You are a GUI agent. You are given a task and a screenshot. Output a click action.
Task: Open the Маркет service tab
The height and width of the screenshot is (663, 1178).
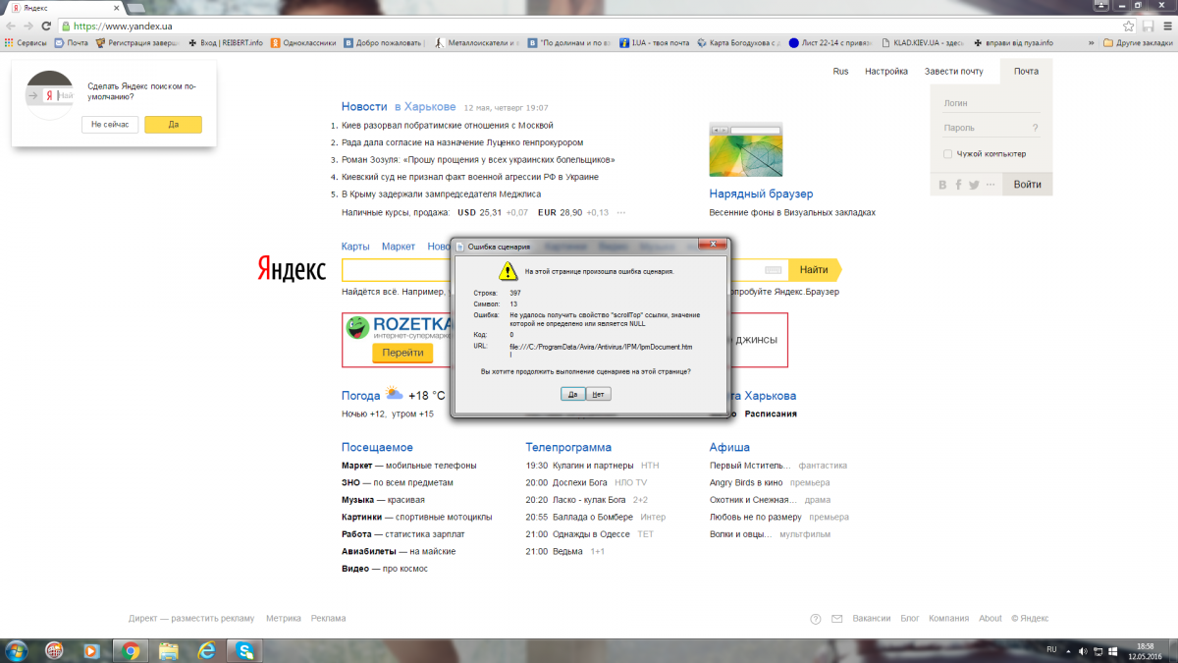coord(399,247)
